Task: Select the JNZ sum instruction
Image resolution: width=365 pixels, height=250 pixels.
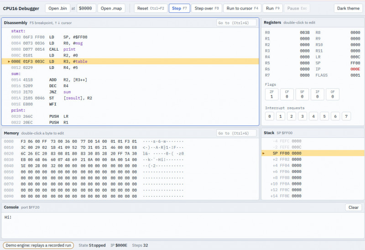Action: (x=130, y=92)
